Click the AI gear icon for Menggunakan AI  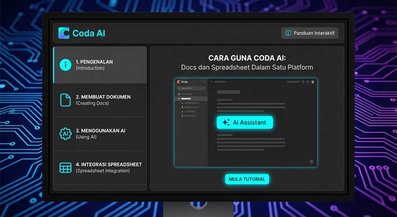[65, 134]
